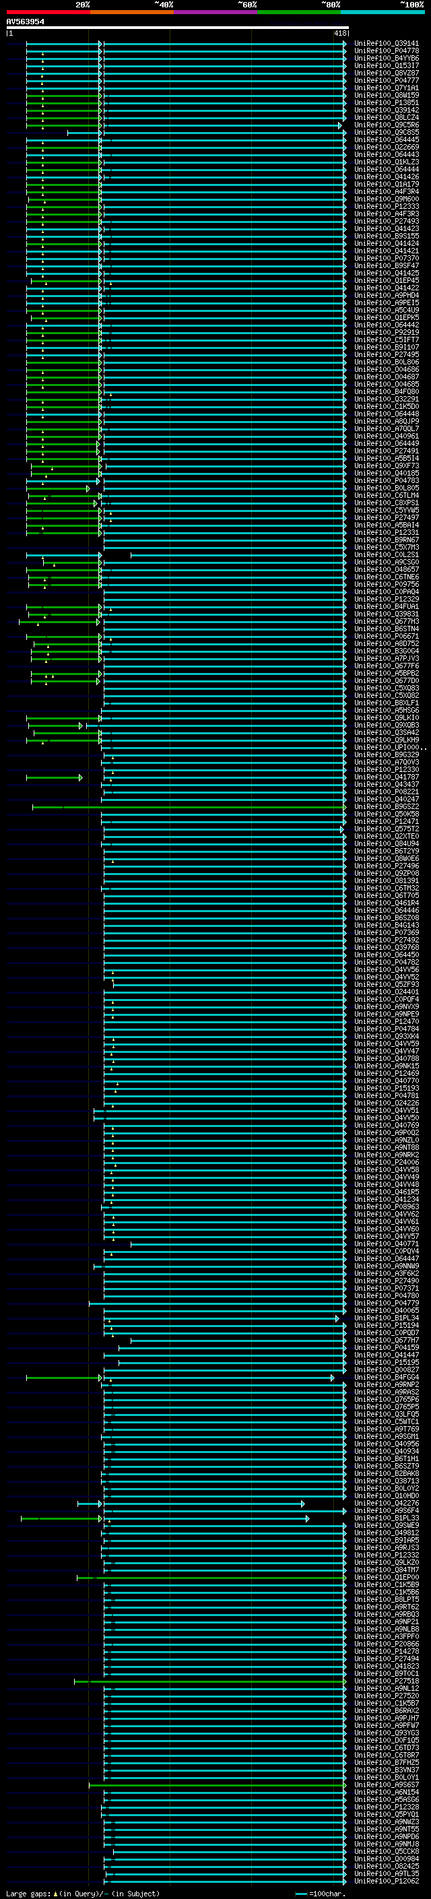Click hit UniRef100_C0PQF4

coord(387,999)
